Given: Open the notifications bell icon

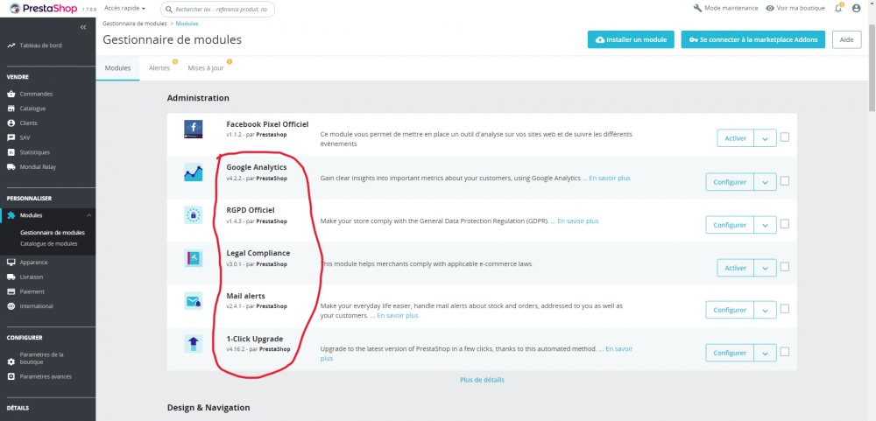Looking at the screenshot, I should coord(838,9).
